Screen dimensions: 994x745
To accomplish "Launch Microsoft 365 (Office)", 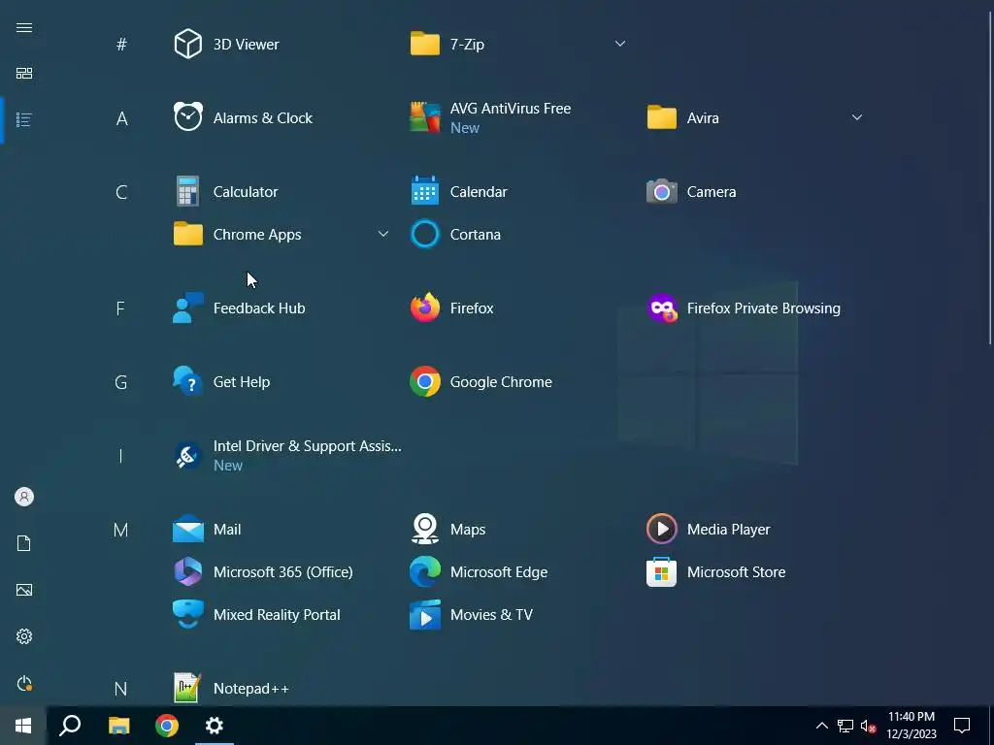I will click(x=263, y=571).
